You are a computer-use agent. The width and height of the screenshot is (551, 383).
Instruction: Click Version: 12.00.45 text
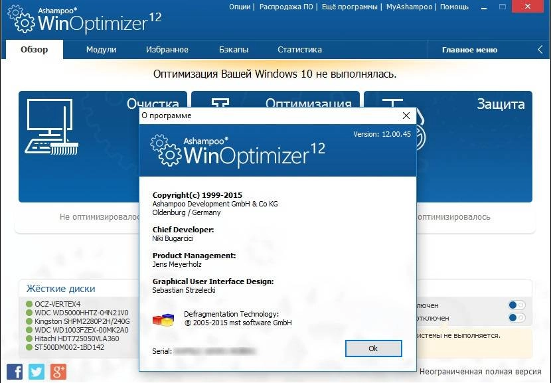click(382, 134)
